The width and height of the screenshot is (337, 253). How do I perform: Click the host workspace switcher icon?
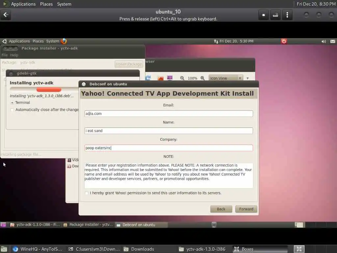click(299, 249)
